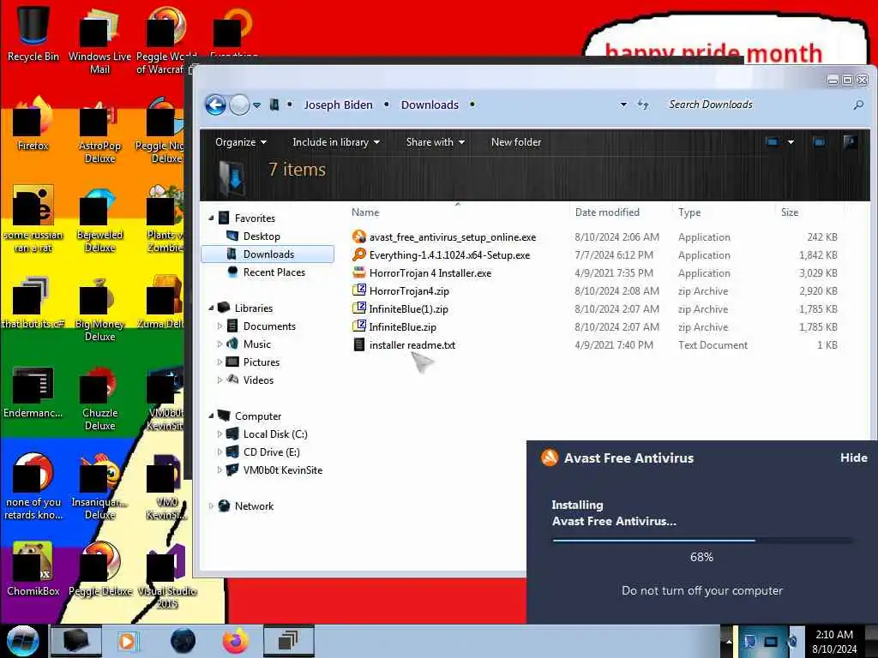Select CD Drive (E:) in tree

point(271,452)
